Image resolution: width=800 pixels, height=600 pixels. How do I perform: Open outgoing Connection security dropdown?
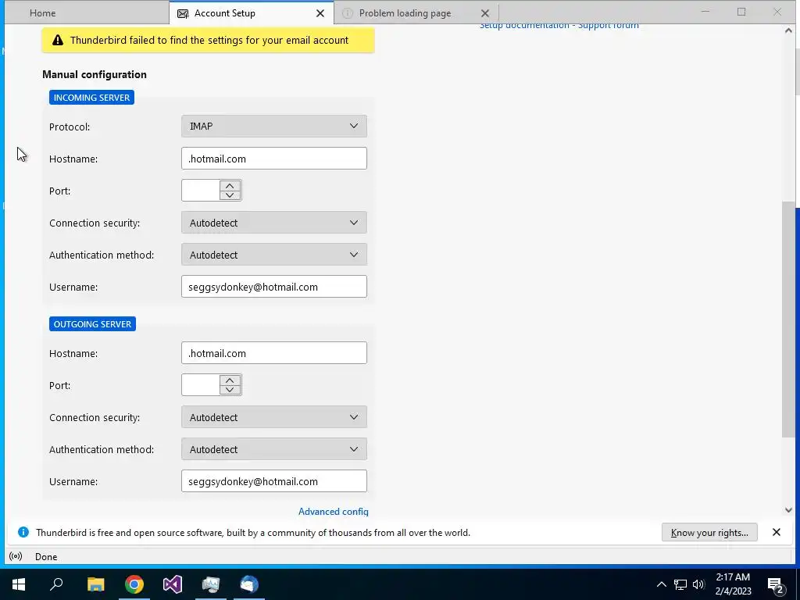(274, 417)
